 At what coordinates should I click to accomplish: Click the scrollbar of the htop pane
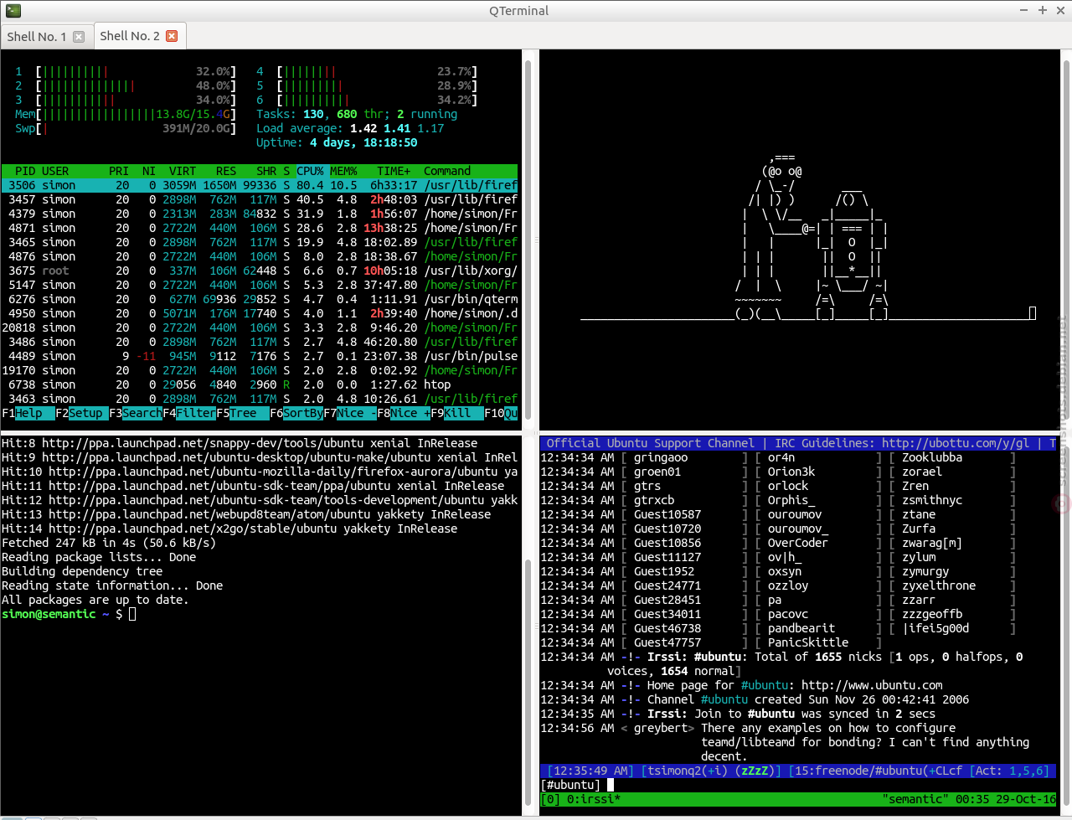528,240
